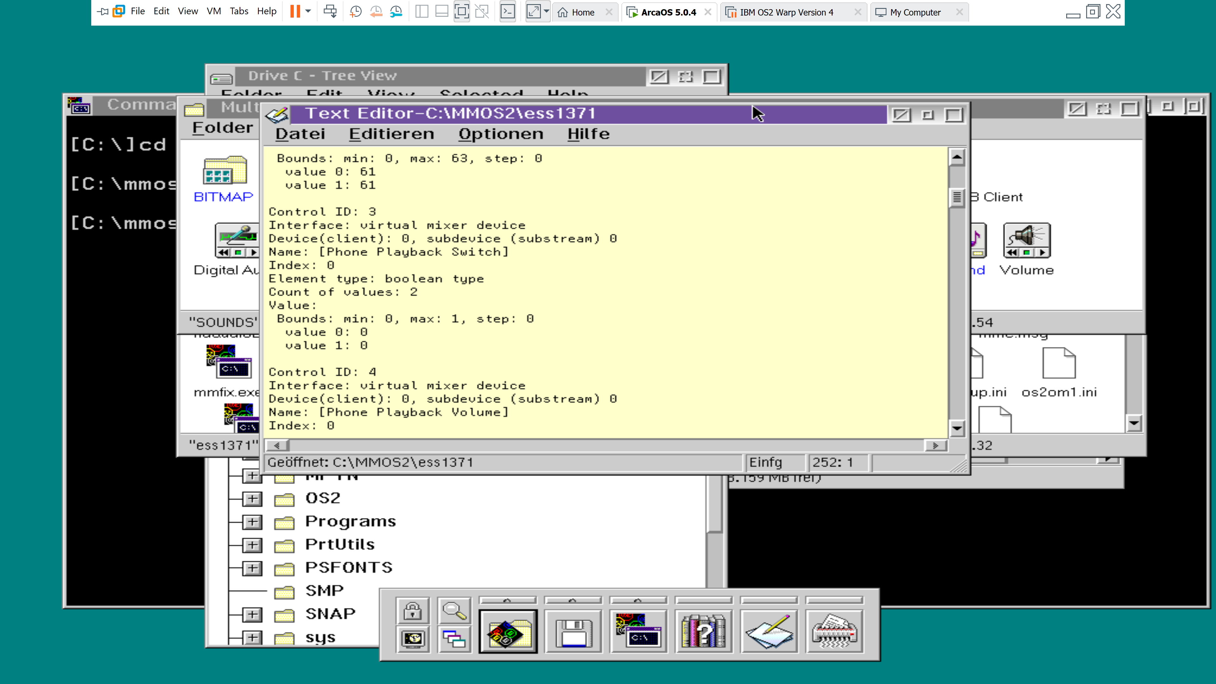Image resolution: width=1216 pixels, height=684 pixels.
Task: Open the OS/2 System folder icon on the toolbar
Action: 508,632
